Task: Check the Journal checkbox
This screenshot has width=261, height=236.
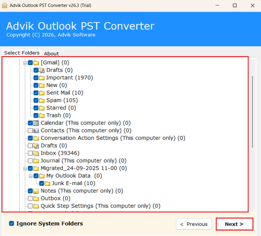Action: click(30, 161)
